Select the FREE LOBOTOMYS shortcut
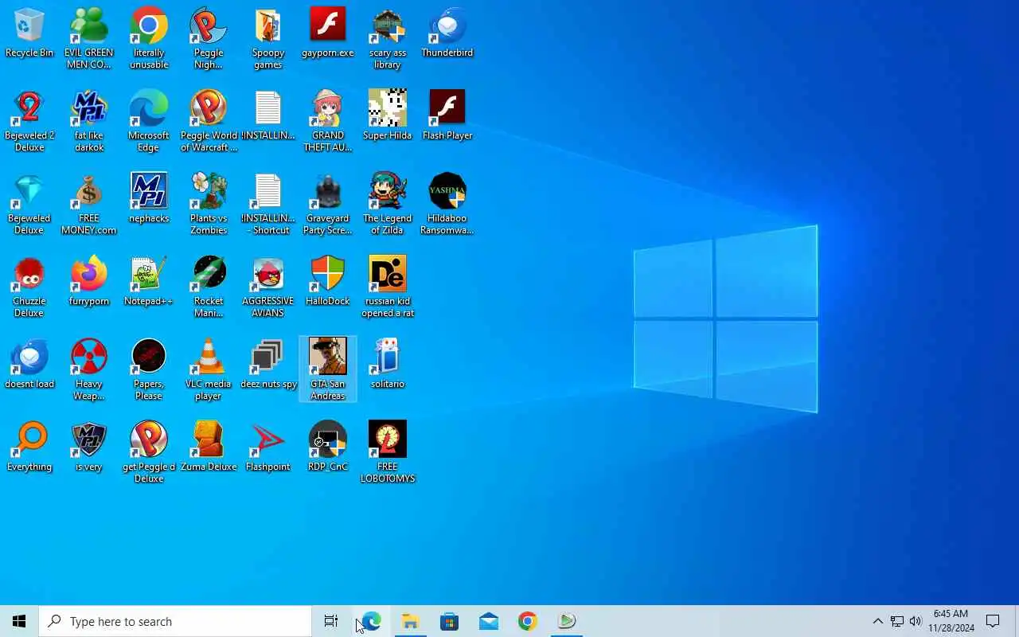 (388, 452)
